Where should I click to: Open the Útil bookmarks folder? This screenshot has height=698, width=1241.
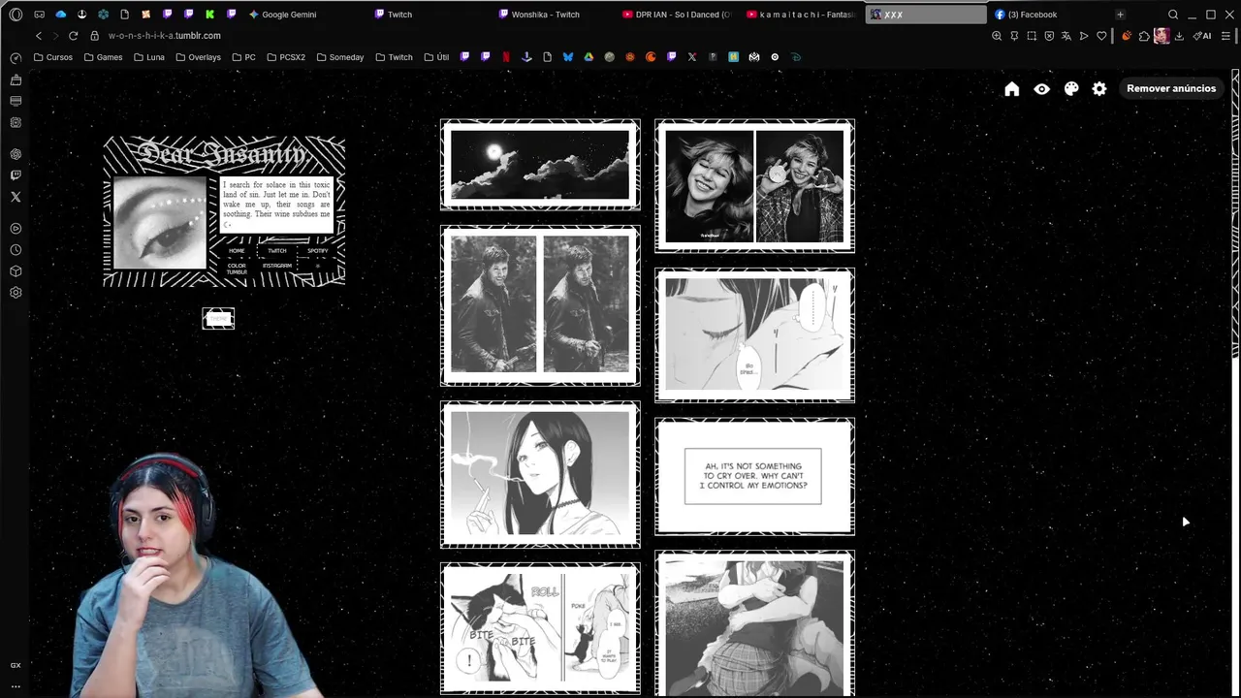[436, 57]
